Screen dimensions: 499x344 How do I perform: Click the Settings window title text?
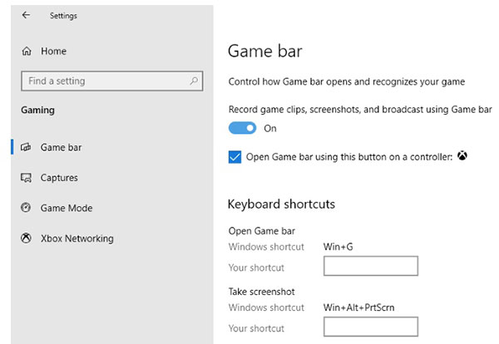[63, 16]
